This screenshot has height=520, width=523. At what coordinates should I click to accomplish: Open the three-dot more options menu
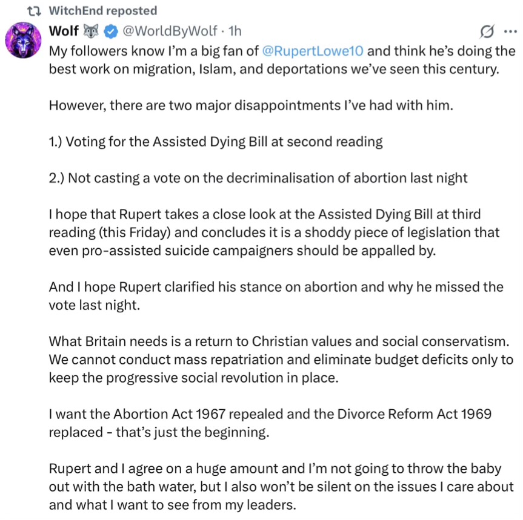(510, 31)
